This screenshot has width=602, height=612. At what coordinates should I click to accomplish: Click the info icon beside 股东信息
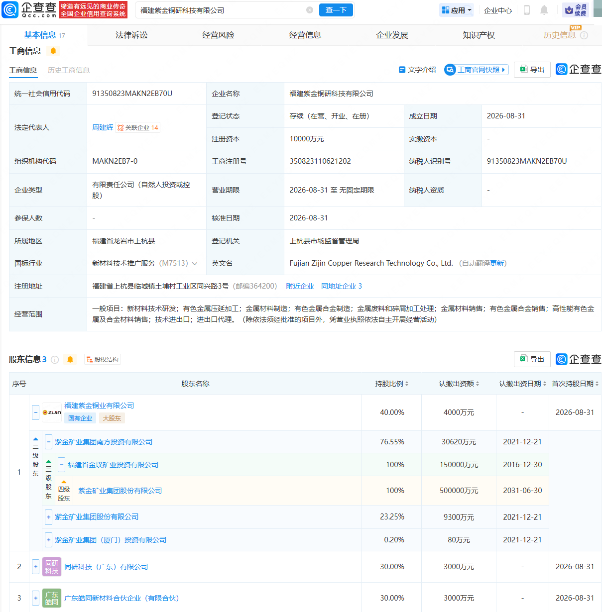point(55,360)
